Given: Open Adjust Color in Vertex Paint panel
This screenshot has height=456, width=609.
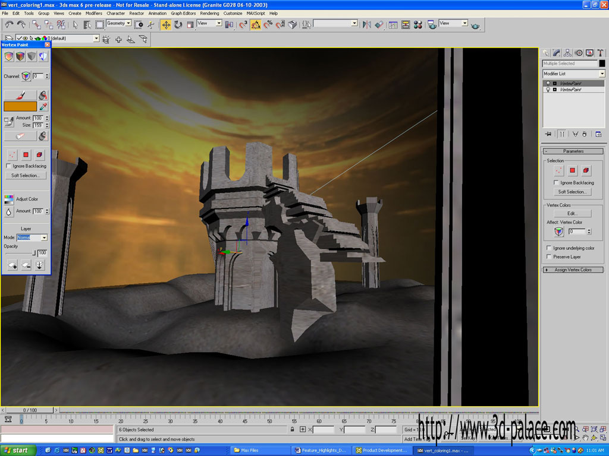Looking at the screenshot, I should tap(9, 199).
